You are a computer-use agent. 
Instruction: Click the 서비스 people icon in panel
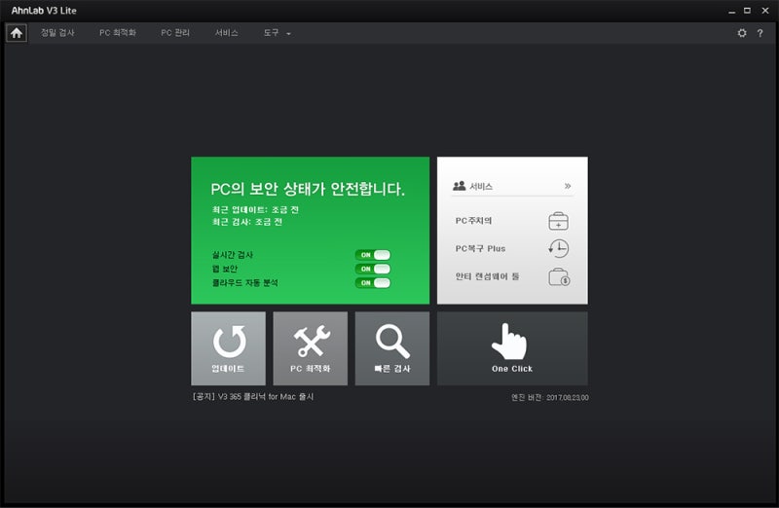click(459, 186)
